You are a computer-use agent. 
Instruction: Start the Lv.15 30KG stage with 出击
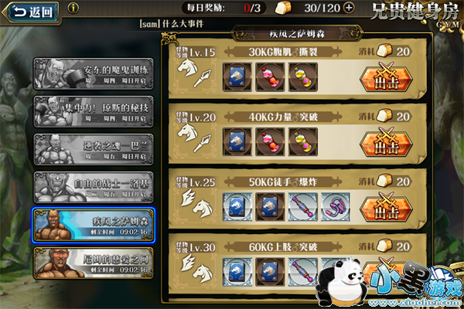[x=386, y=77]
